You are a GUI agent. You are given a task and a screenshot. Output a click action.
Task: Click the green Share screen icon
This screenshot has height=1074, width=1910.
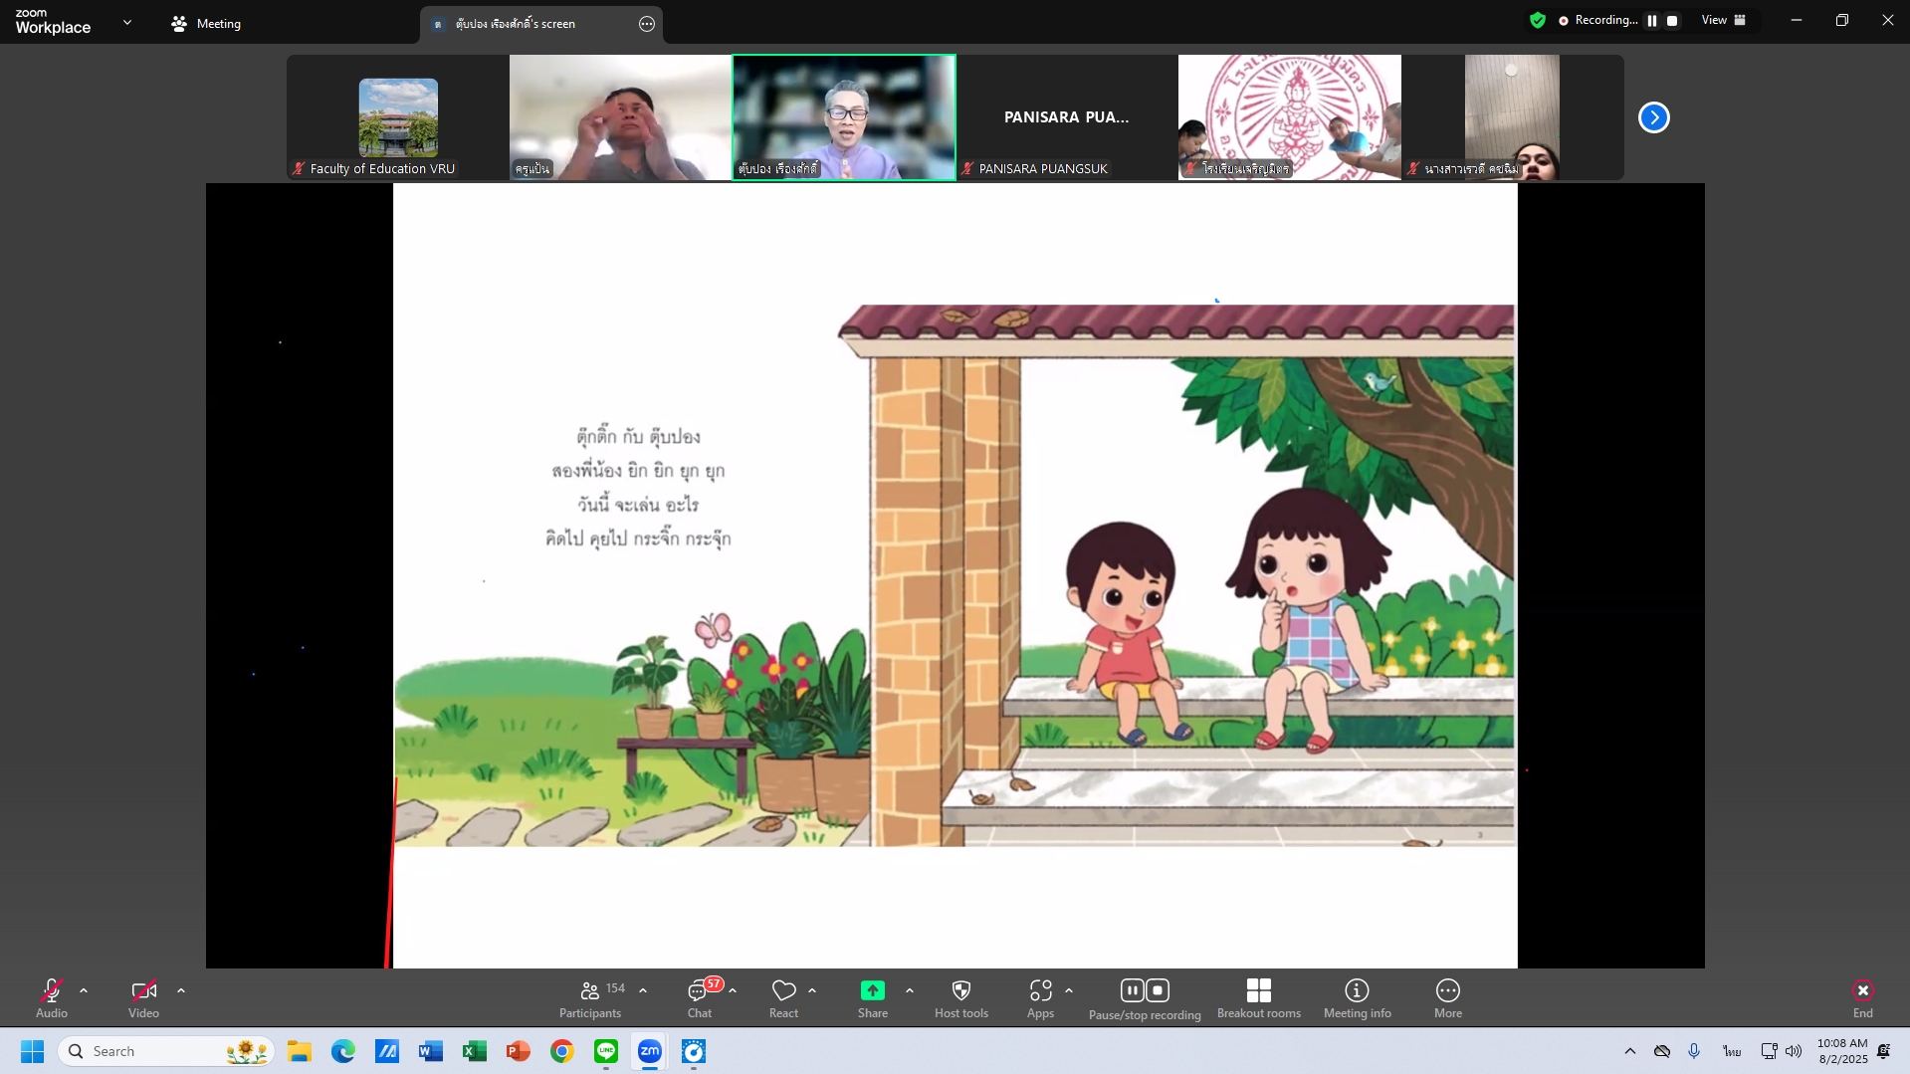872,991
